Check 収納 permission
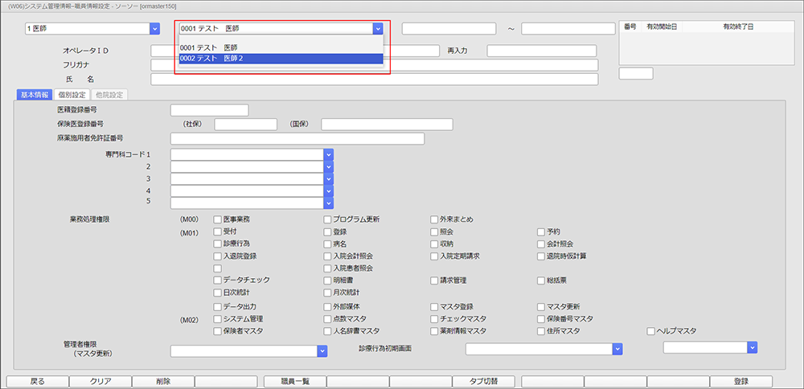804x389 pixels. pos(434,244)
